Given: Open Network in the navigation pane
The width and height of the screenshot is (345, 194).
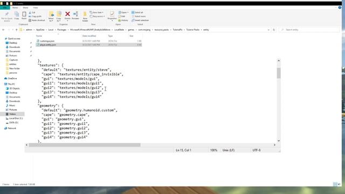Looking at the screenshot, I should (10, 128).
